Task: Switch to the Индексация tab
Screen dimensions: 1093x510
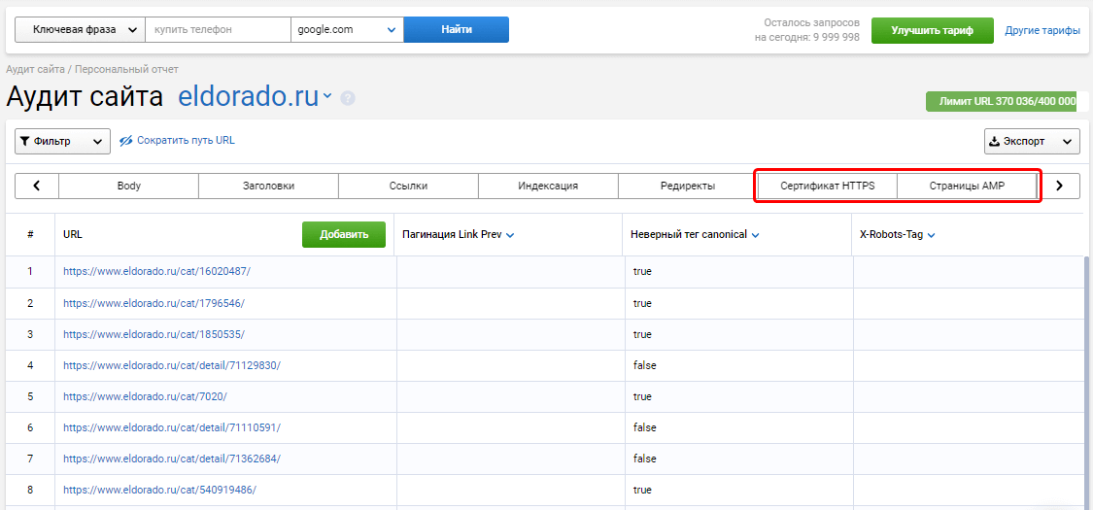Action: 548,186
